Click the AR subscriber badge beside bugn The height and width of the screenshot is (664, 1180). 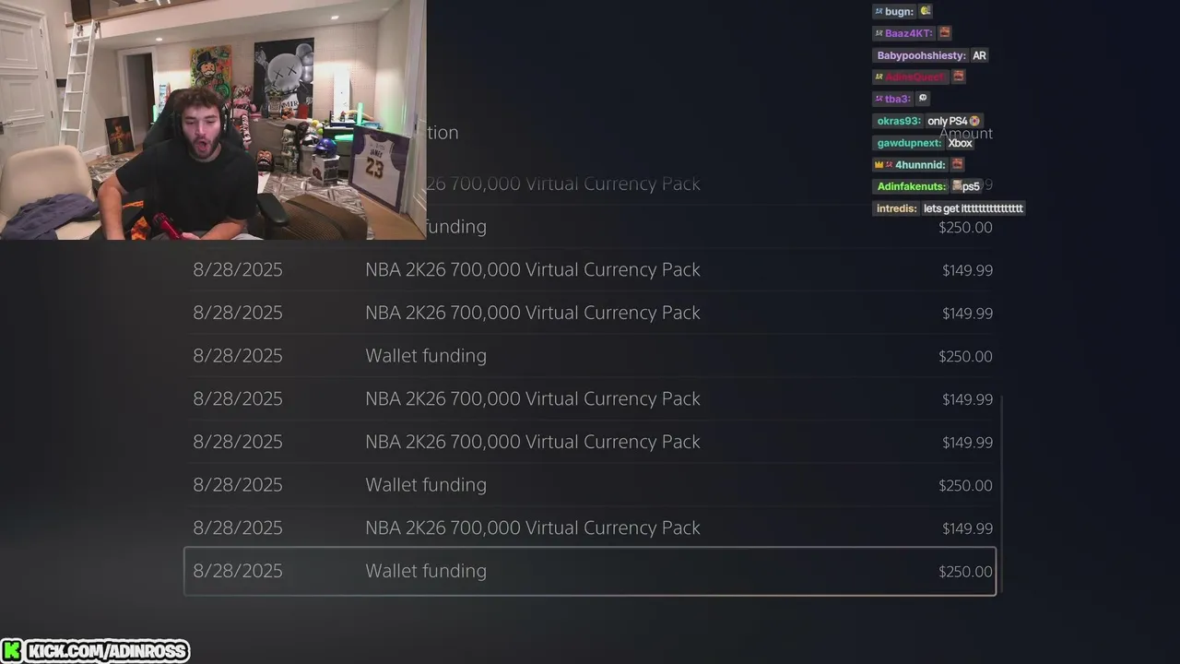879,11
